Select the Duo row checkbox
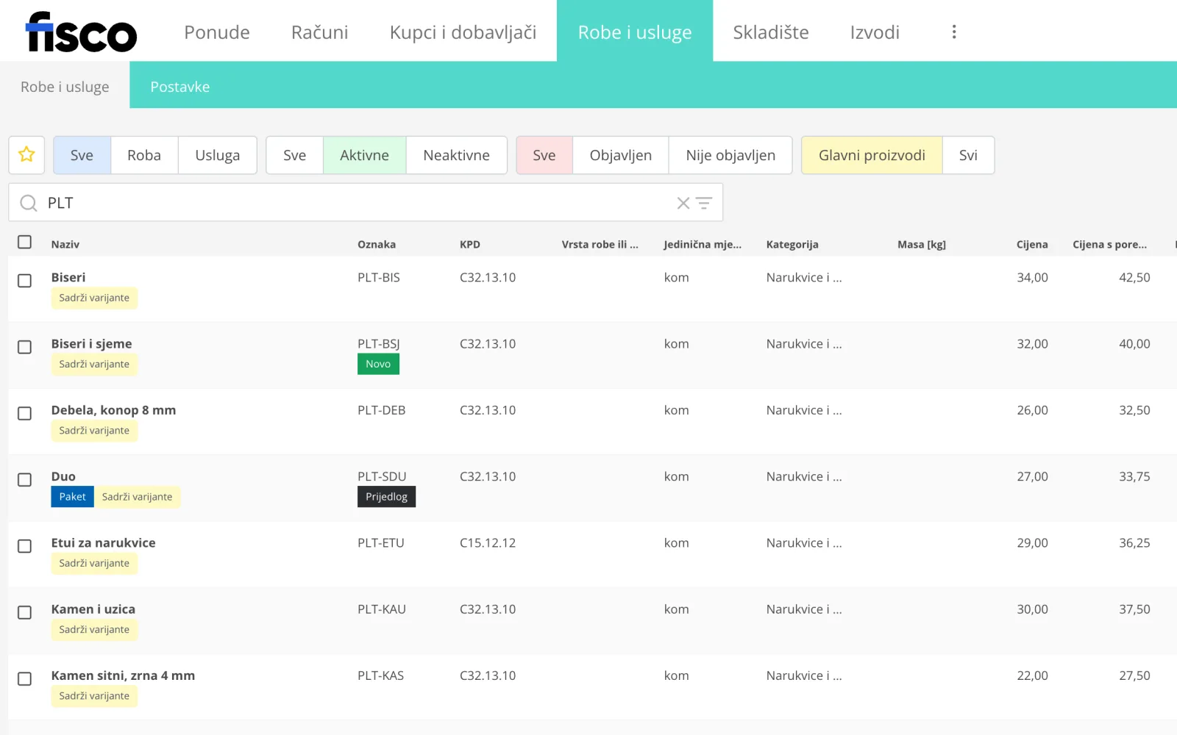The height and width of the screenshot is (735, 1177). click(x=24, y=479)
